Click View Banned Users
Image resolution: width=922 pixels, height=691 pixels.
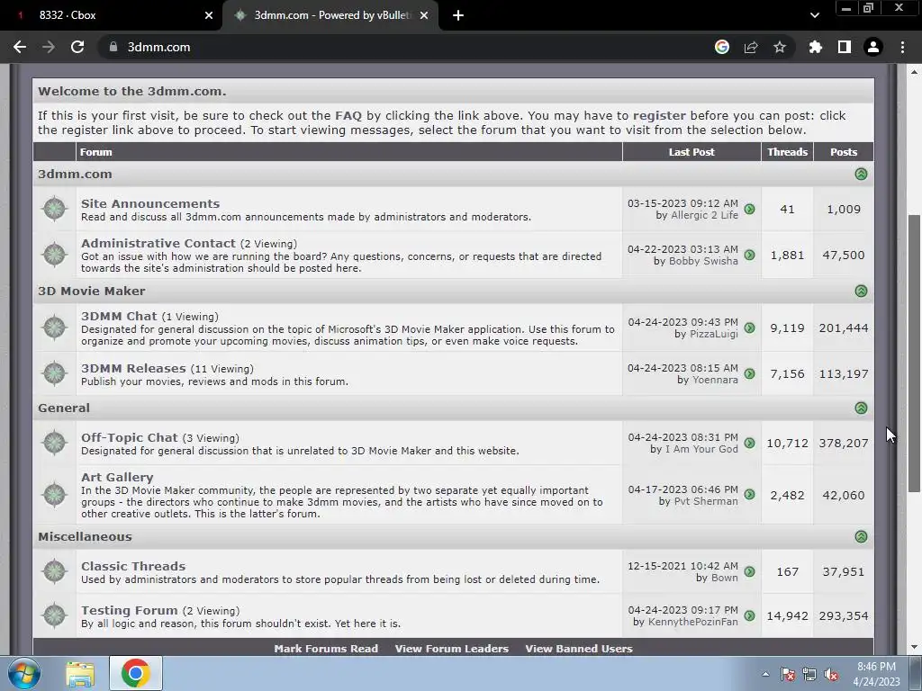(x=579, y=649)
